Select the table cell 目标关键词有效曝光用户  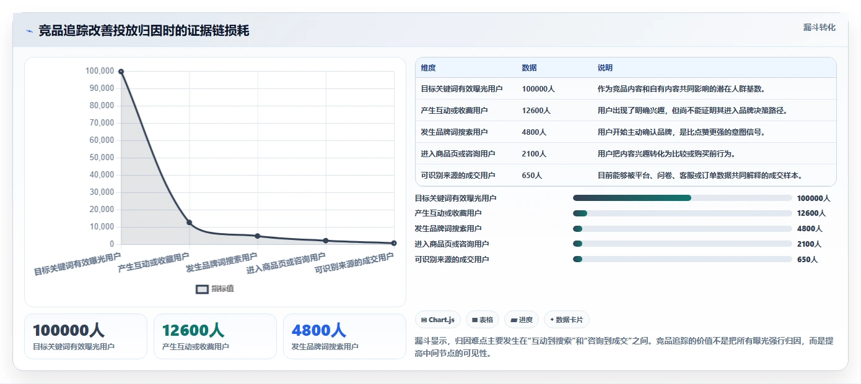(461, 89)
